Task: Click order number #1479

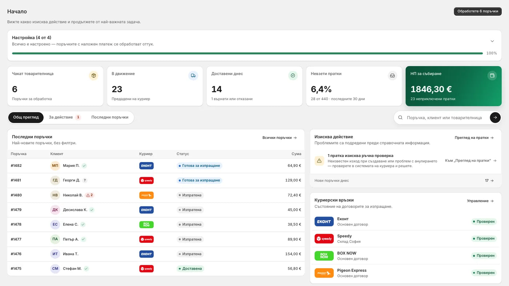Action: [16, 210]
